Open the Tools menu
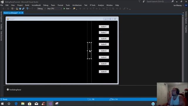The width and height of the screenshot is (188, 106). point(68,5)
